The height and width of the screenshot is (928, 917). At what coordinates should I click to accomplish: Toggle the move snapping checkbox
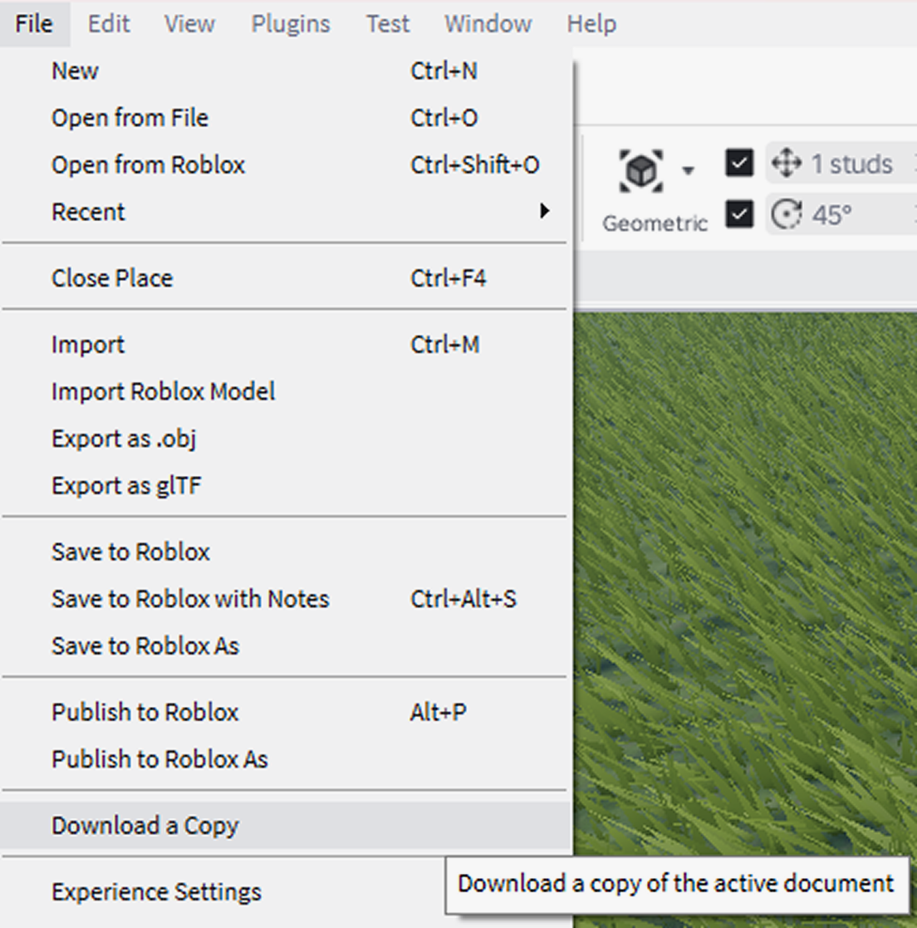[x=739, y=163]
